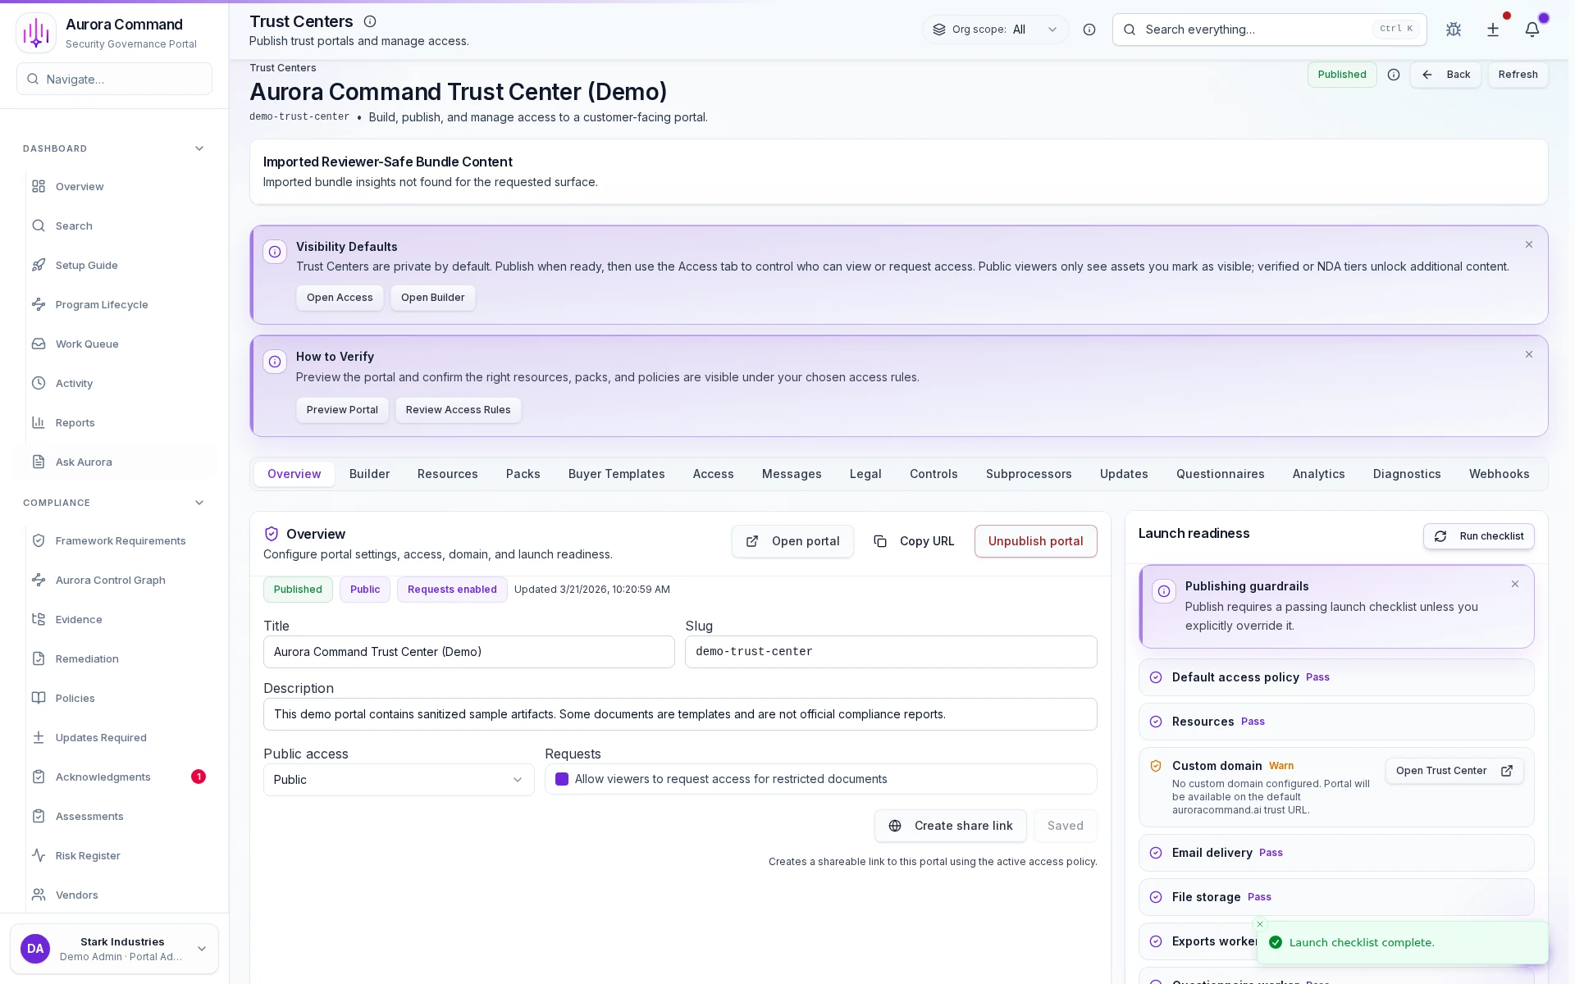1575x984 pixels.
Task: Open the Subprocessors tab
Action: (1029, 474)
